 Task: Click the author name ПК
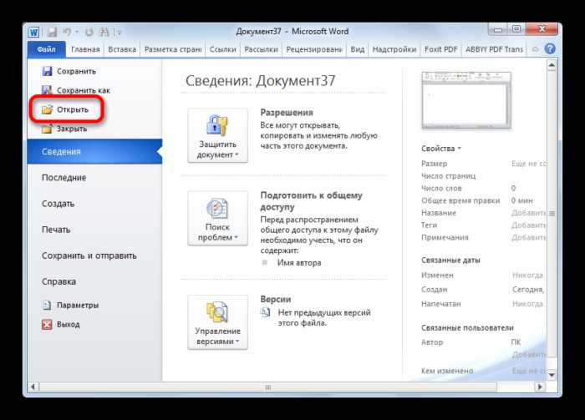pos(516,342)
